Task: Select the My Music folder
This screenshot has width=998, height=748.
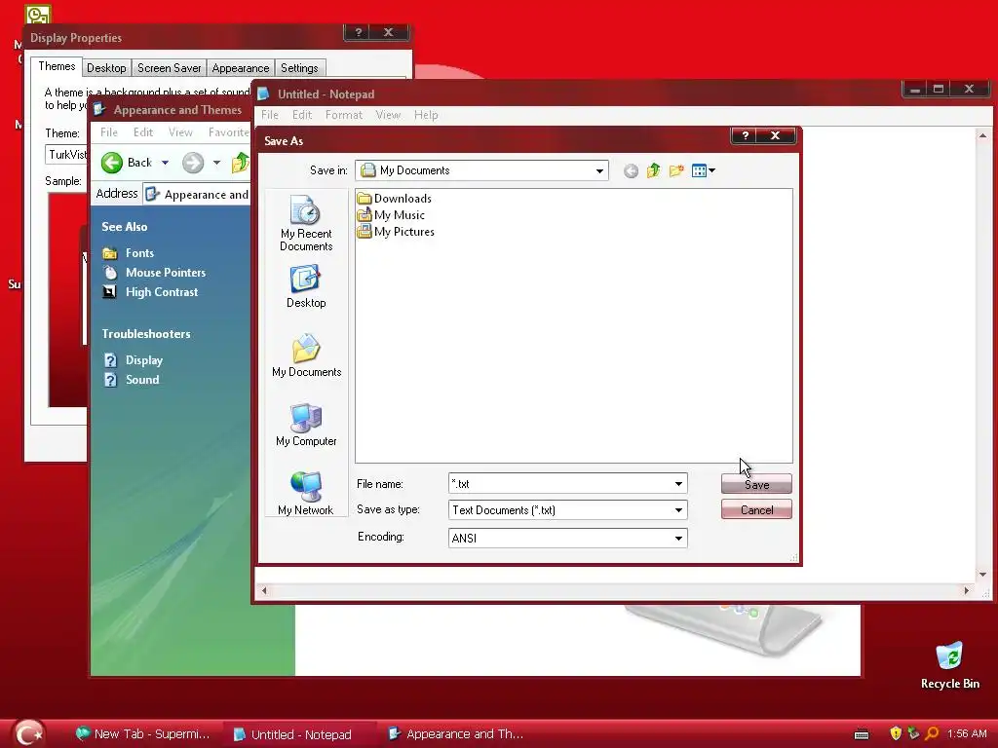Action: point(391,215)
